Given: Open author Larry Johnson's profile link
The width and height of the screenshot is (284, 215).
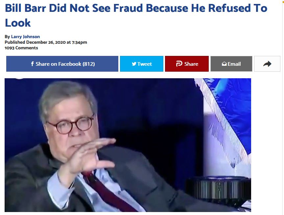Looking at the screenshot, I should (x=25, y=36).
